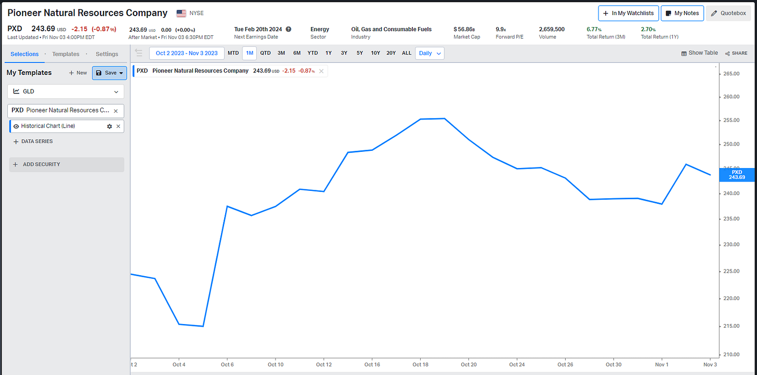The width and height of the screenshot is (757, 375).
Task: Click the 2,659,500 Volume value
Action: [552, 29]
